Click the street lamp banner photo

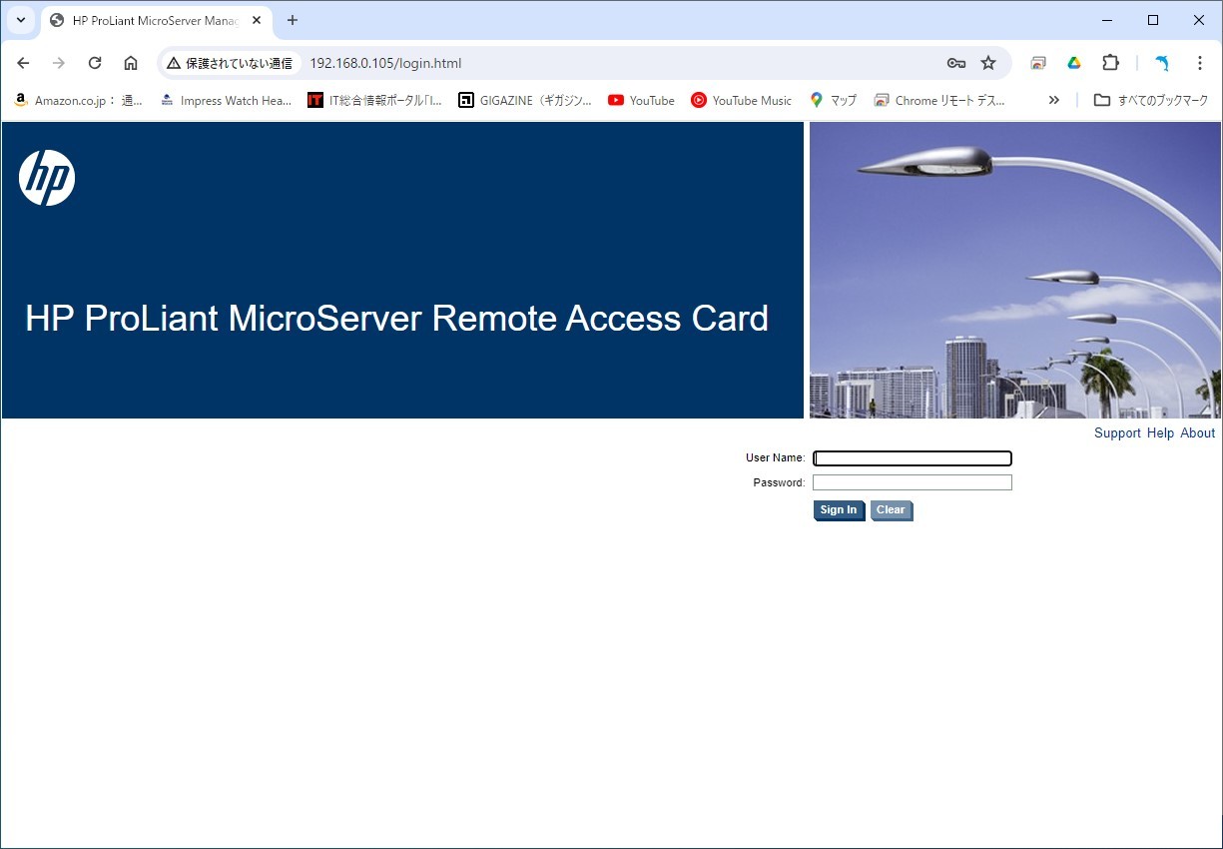[x=1015, y=270]
